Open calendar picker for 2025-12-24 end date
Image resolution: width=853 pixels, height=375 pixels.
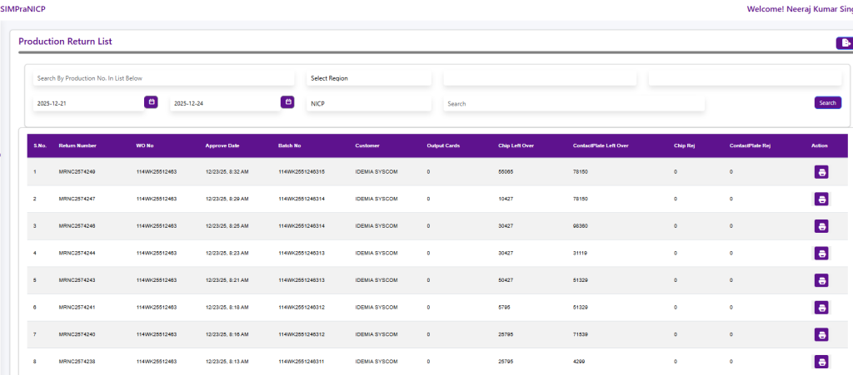pos(287,102)
